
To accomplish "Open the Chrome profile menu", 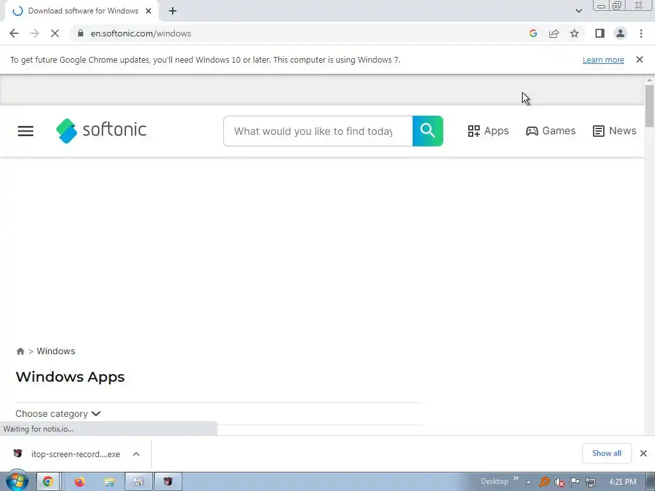I will 620,33.
